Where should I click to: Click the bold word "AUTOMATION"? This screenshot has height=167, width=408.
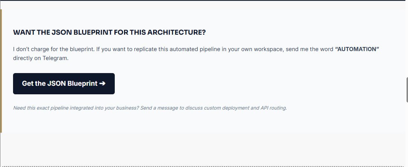pyautogui.click(x=357, y=49)
